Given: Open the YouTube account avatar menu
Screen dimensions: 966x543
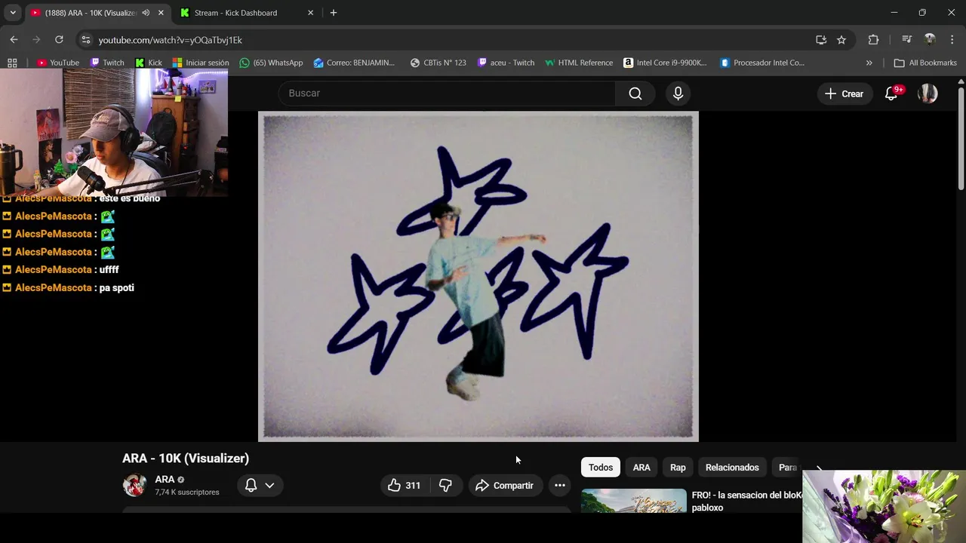Looking at the screenshot, I should point(928,94).
